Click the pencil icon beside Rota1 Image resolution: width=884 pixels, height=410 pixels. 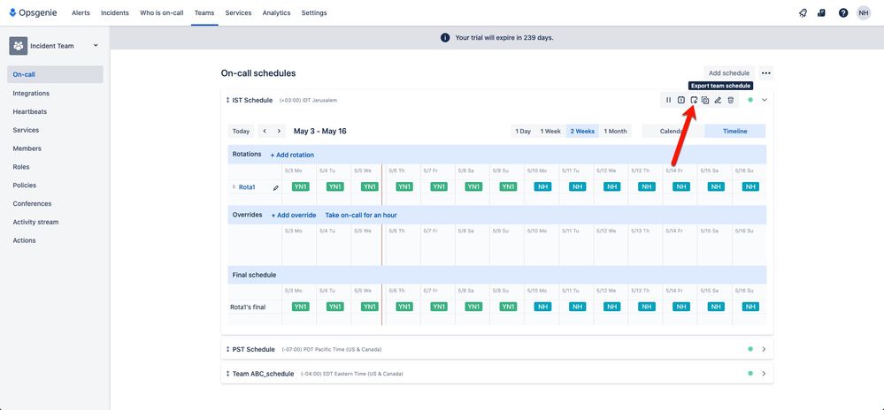point(276,187)
